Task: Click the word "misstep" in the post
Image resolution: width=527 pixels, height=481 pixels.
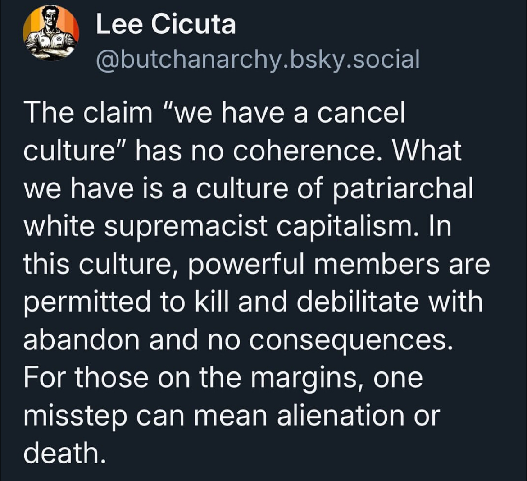Action: (x=74, y=415)
